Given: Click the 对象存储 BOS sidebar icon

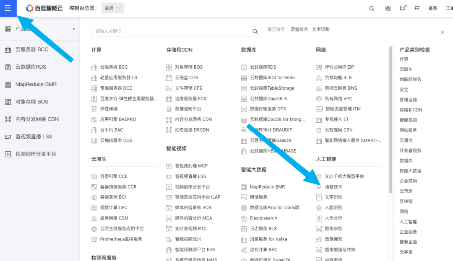Looking at the screenshot, I should (x=8, y=102).
